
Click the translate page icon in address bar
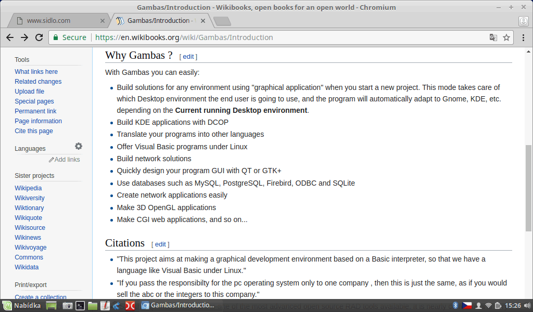[x=493, y=37]
